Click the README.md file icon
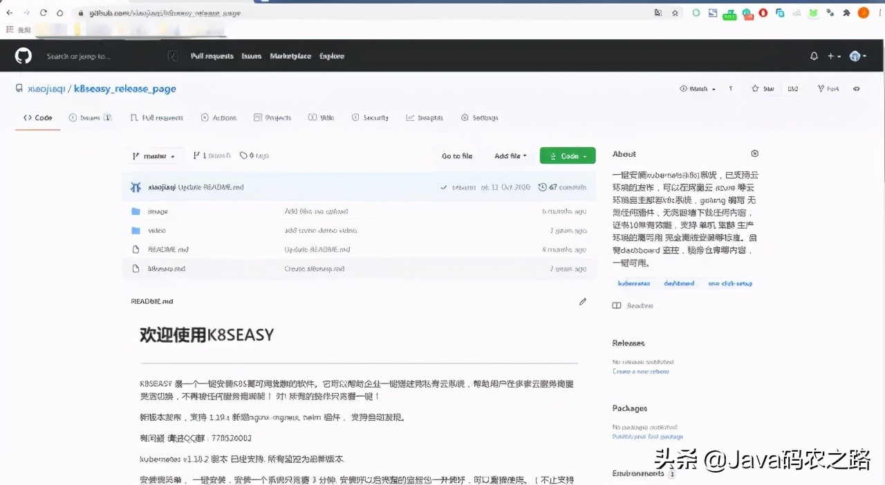Image resolution: width=885 pixels, height=485 pixels. click(x=136, y=249)
